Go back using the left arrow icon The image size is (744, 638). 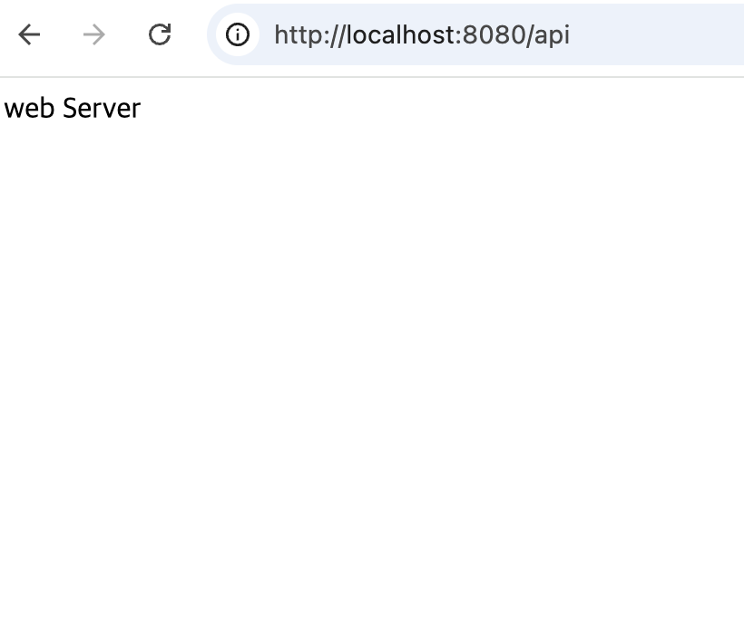pos(29,34)
